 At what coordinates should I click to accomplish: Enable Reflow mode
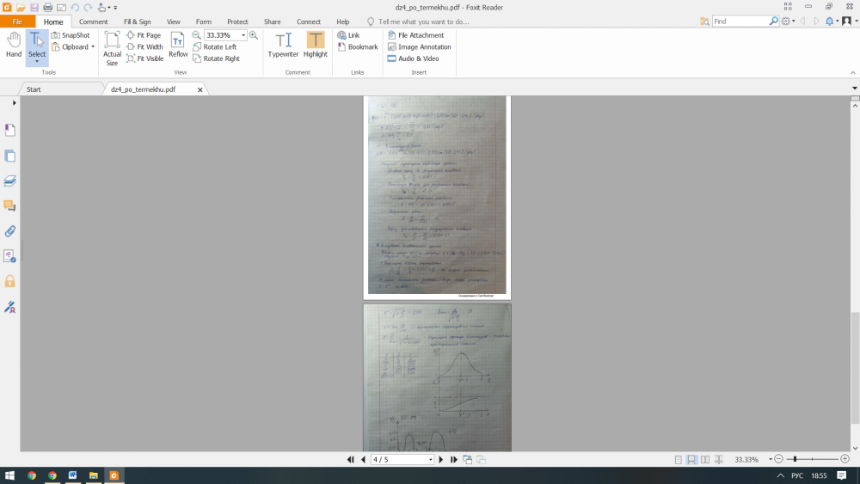[178, 45]
